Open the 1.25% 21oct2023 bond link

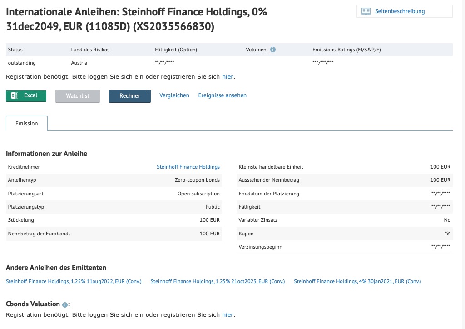pyautogui.click(x=218, y=281)
